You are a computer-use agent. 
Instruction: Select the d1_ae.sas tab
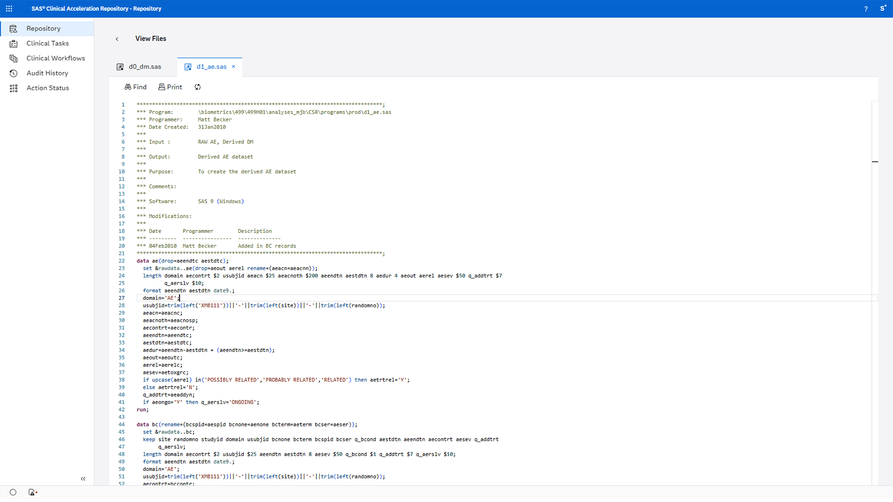(212, 66)
